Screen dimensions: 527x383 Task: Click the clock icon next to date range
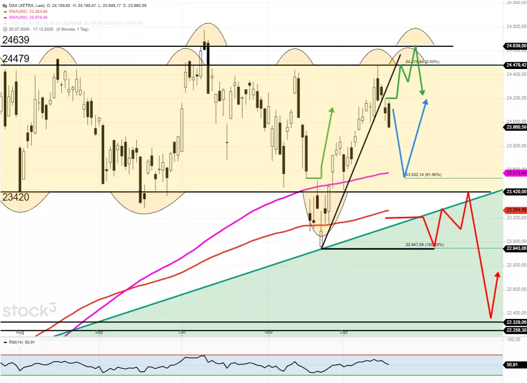[x=5, y=29]
